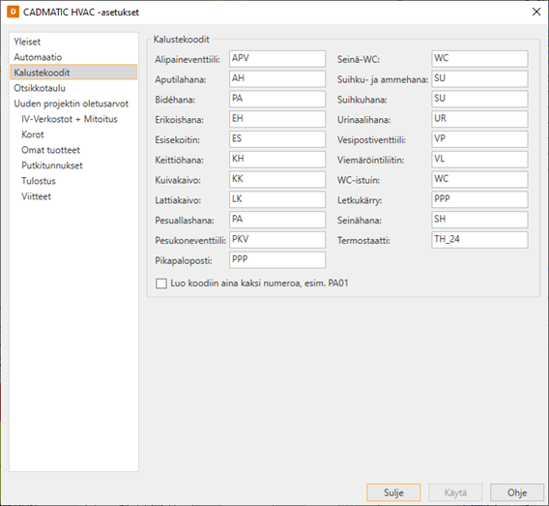The image size is (549, 506).
Task: Click the Vesipostiventtiili input field
Action: tap(479, 139)
